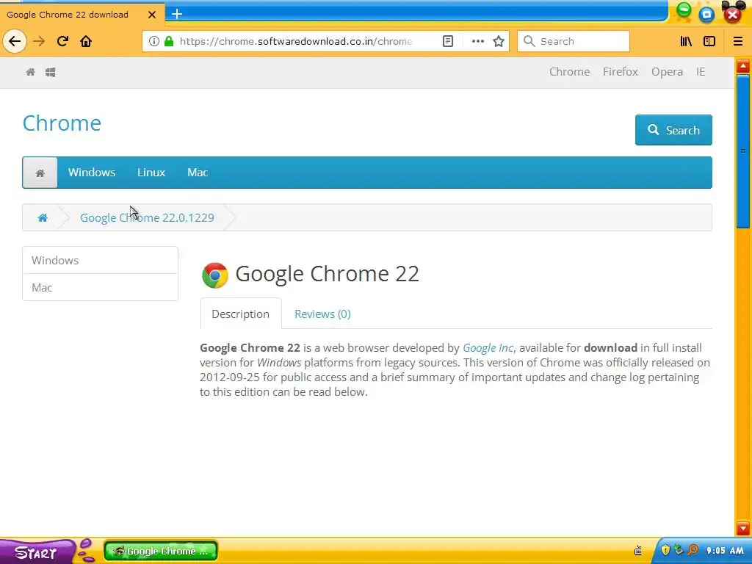Click the magnifier icon in browser search box
The image size is (752, 564).
(x=529, y=41)
